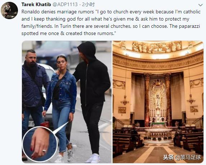This screenshot has height=165, width=206.
Task: Click the bearded man in blue jacket
Action: [x=33, y=91]
